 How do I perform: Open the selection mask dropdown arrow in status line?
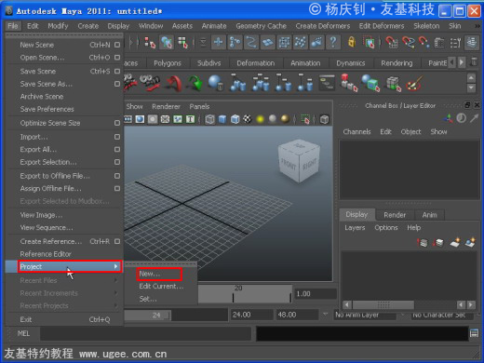[x=203, y=42]
